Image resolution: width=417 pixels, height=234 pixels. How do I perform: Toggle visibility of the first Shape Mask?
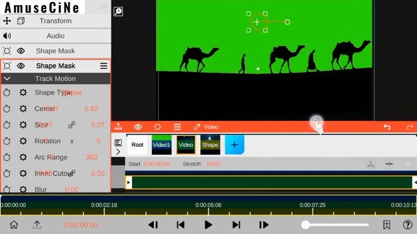pyautogui.click(x=21, y=51)
